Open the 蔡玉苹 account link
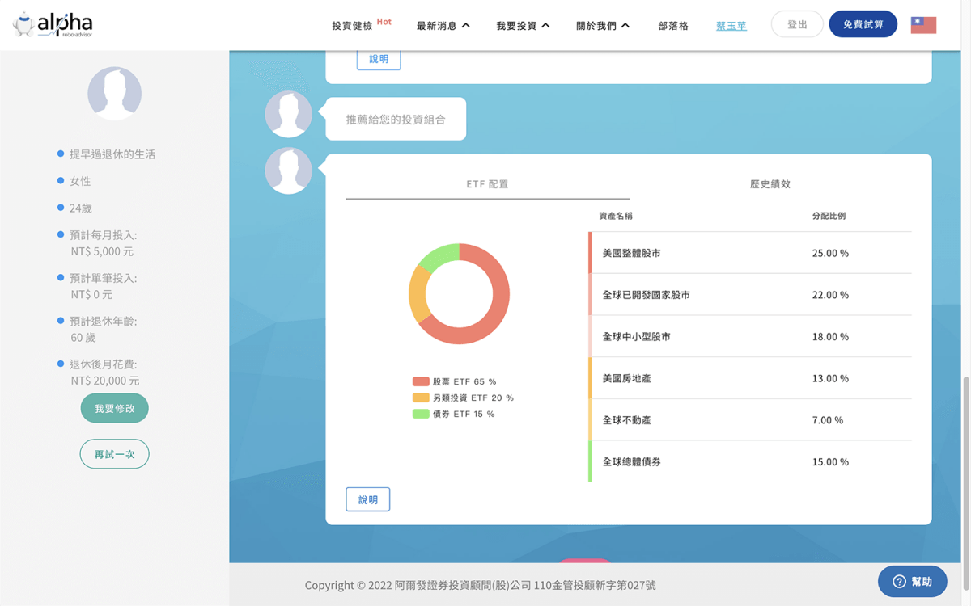 731,25
